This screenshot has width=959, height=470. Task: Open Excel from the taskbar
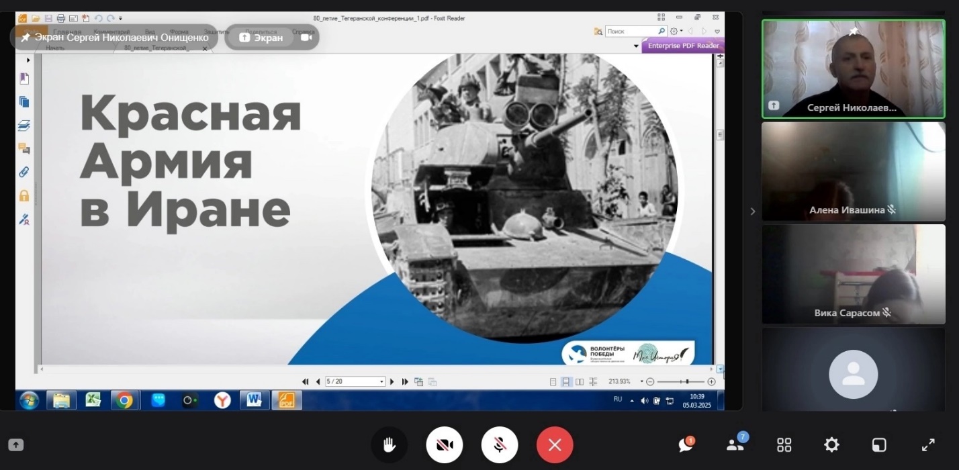93,400
